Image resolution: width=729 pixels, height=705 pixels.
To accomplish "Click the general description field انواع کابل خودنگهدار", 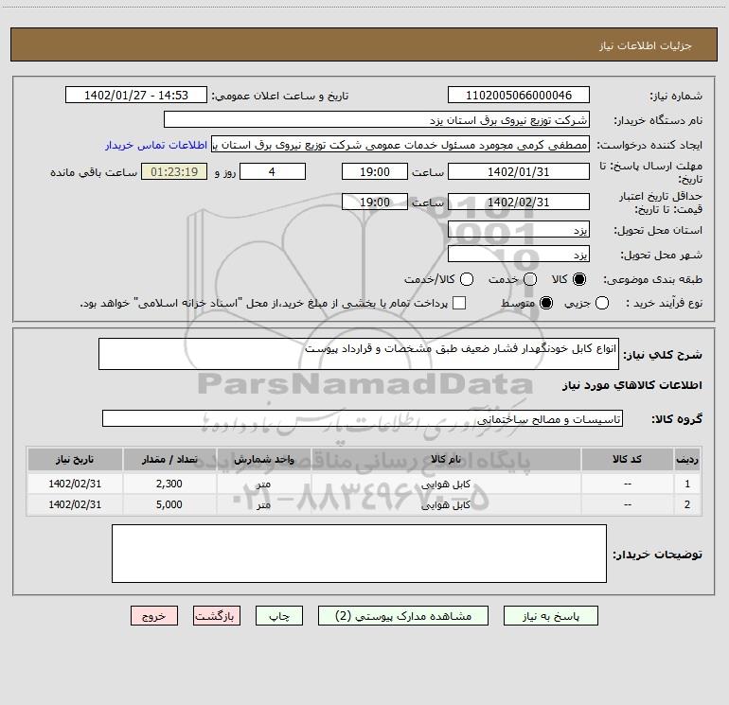I will click(359, 354).
